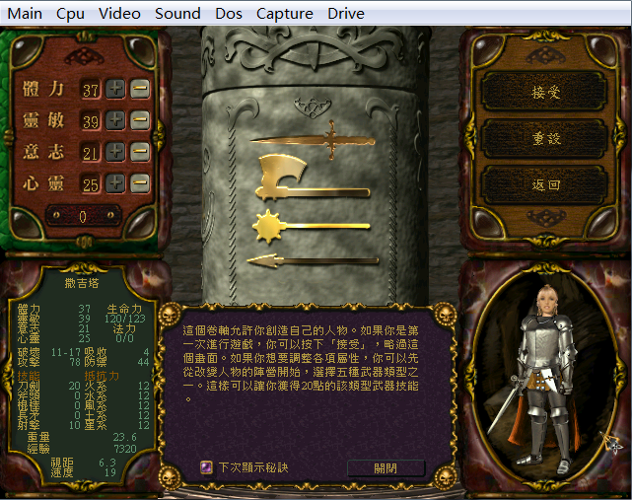Decrease 靈敏 with its minus button
Image resolution: width=632 pixels, height=500 pixels.
[140, 120]
